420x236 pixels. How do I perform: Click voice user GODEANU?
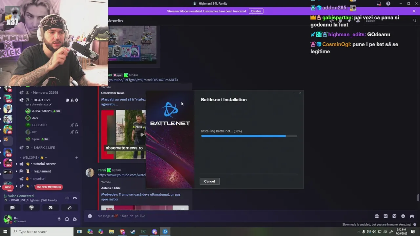[39, 125]
